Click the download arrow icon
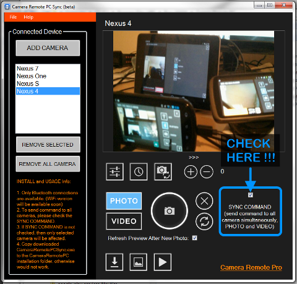The height and width of the screenshot is (284, 297). coord(114,262)
